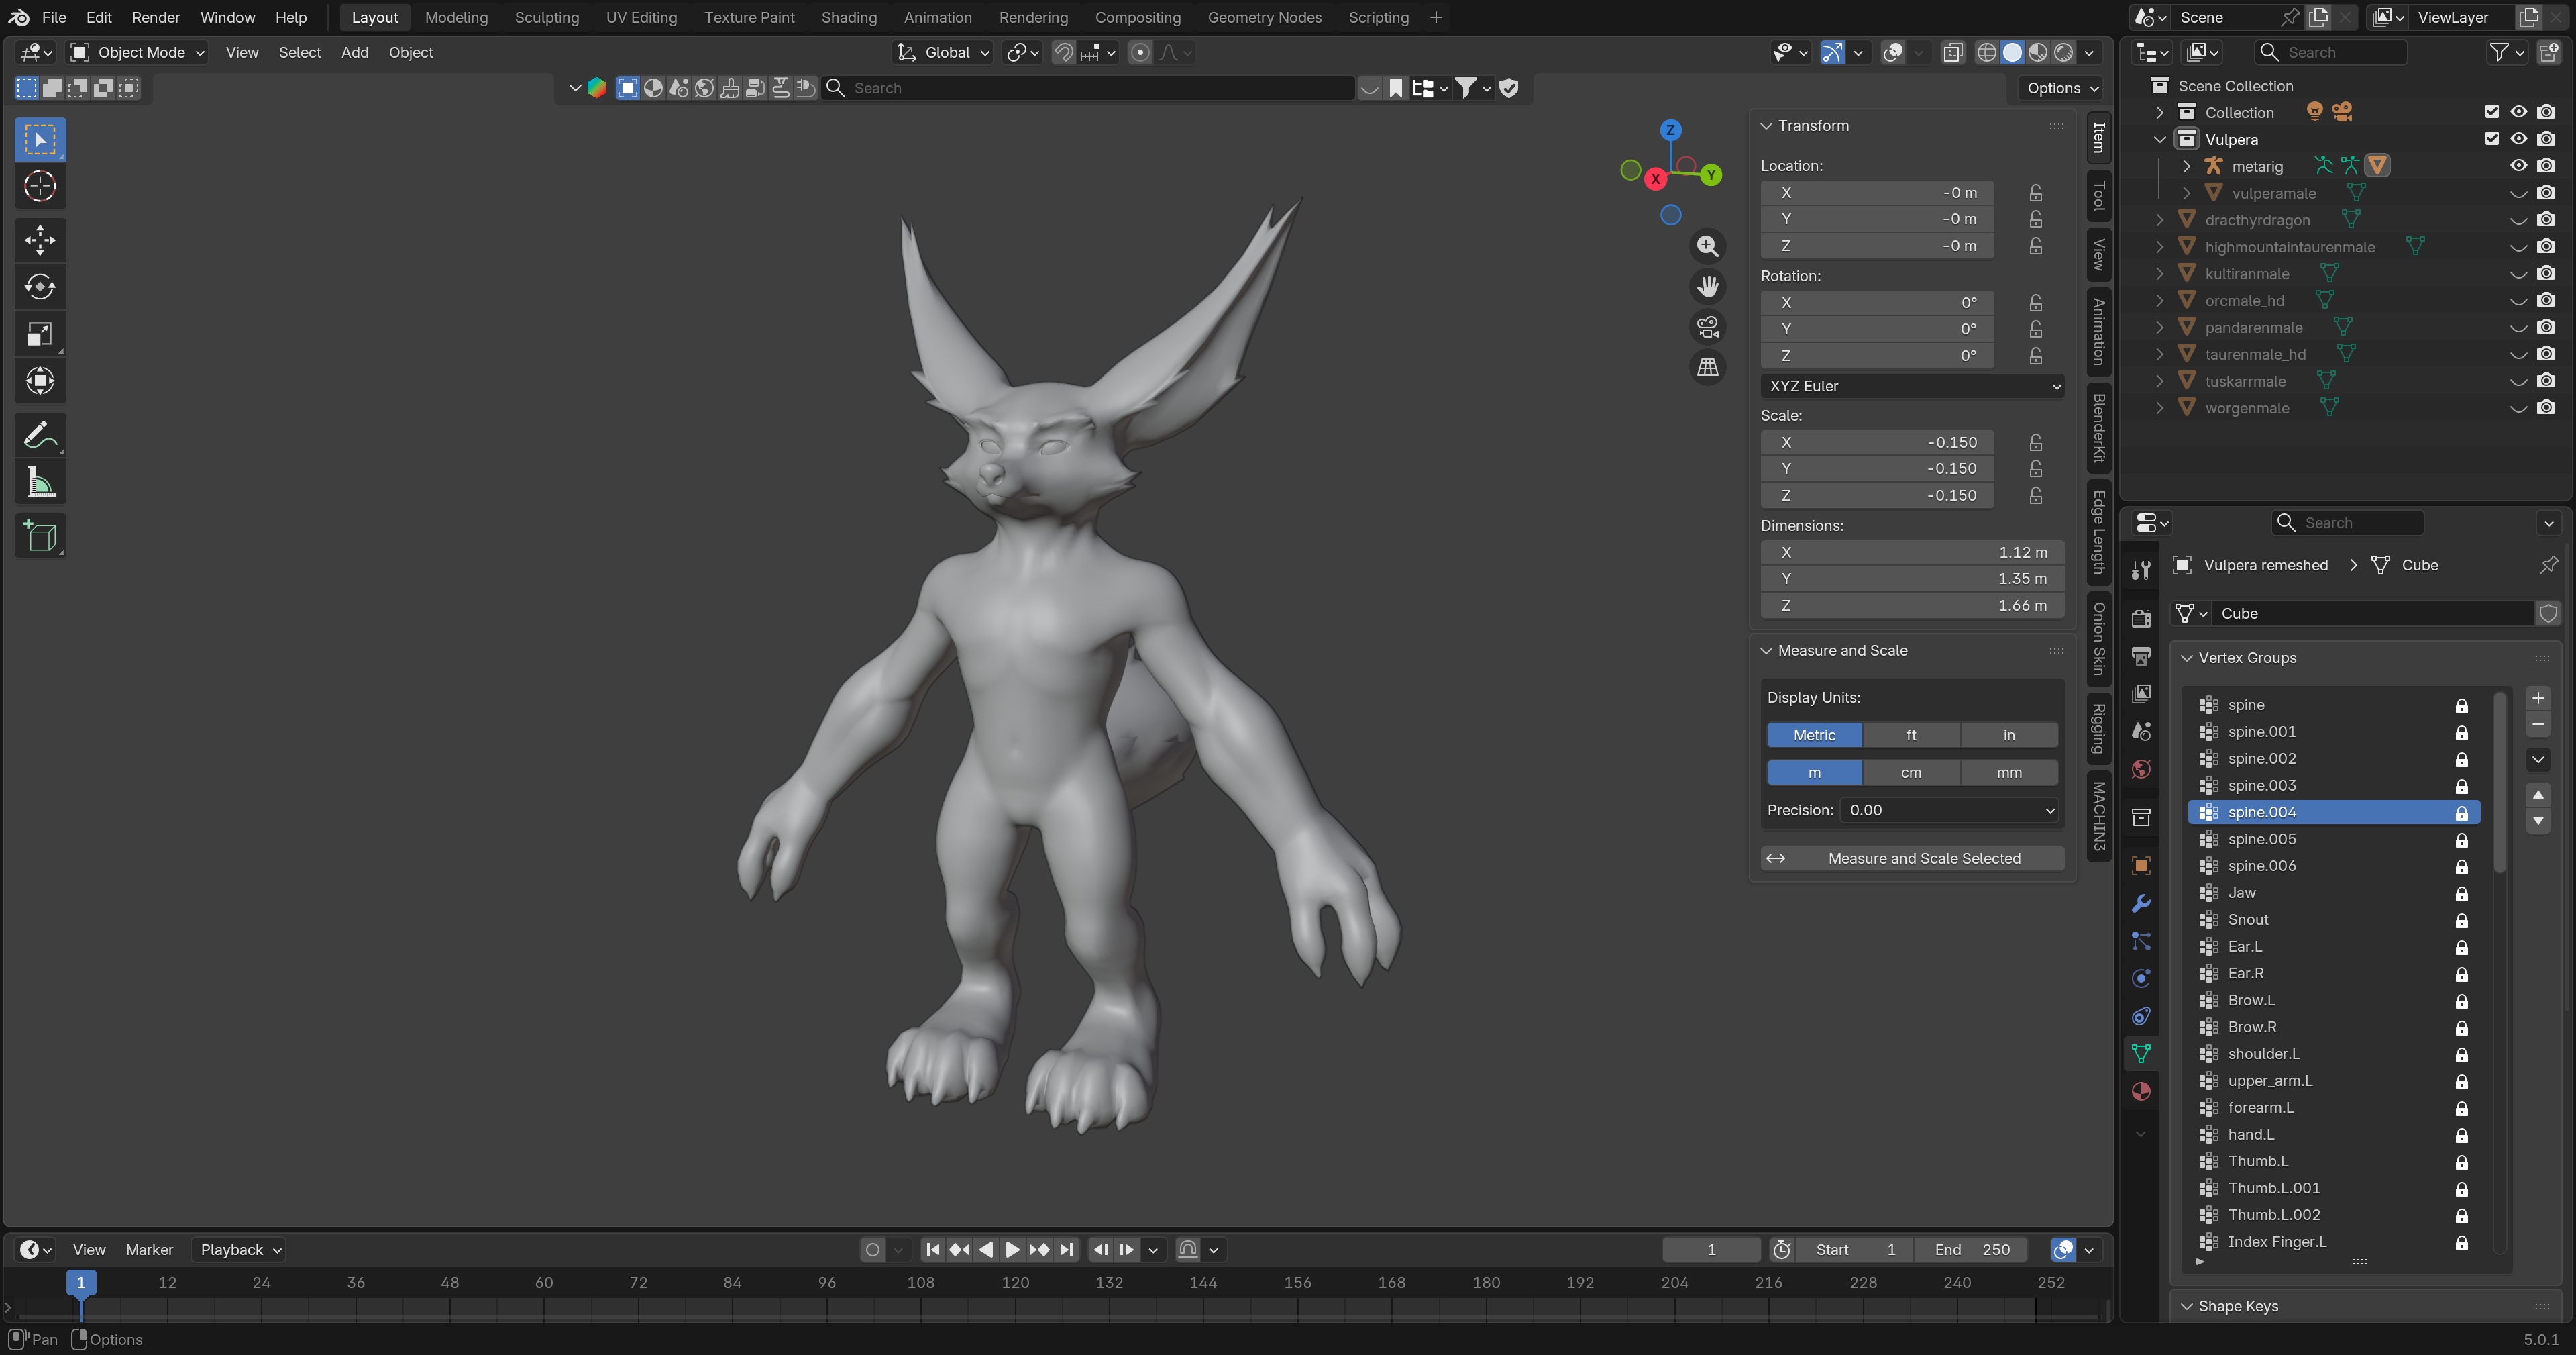The image size is (2576, 1355).
Task: Switch to the Sculpting workspace tab
Action: point(546,18)
